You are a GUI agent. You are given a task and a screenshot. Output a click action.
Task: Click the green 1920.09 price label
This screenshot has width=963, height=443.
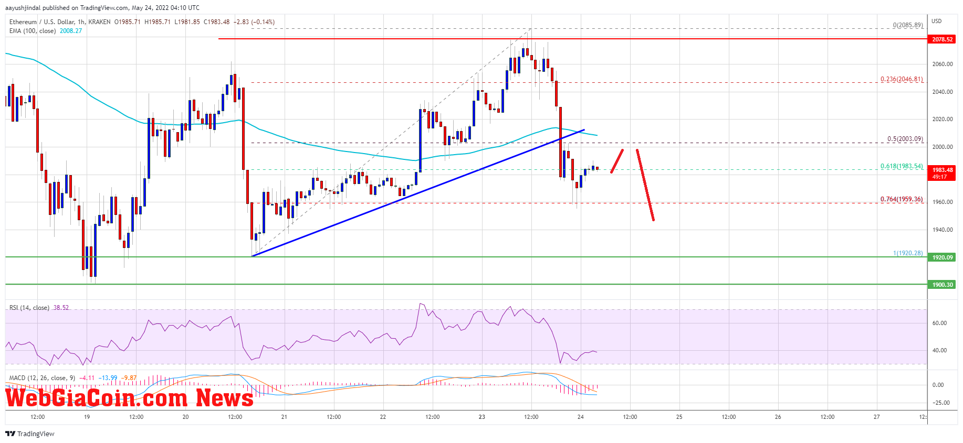942,257
